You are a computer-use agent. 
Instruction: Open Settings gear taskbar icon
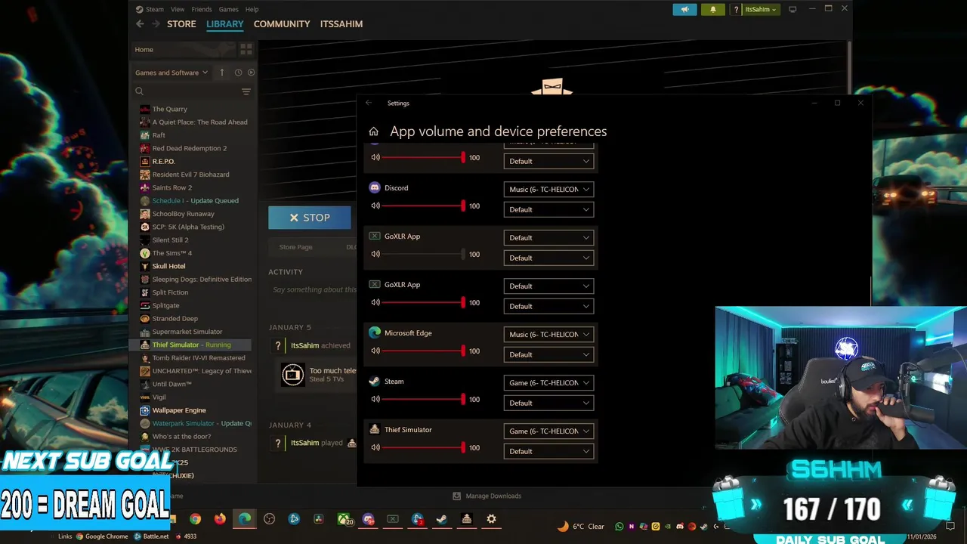pos(491,519)
